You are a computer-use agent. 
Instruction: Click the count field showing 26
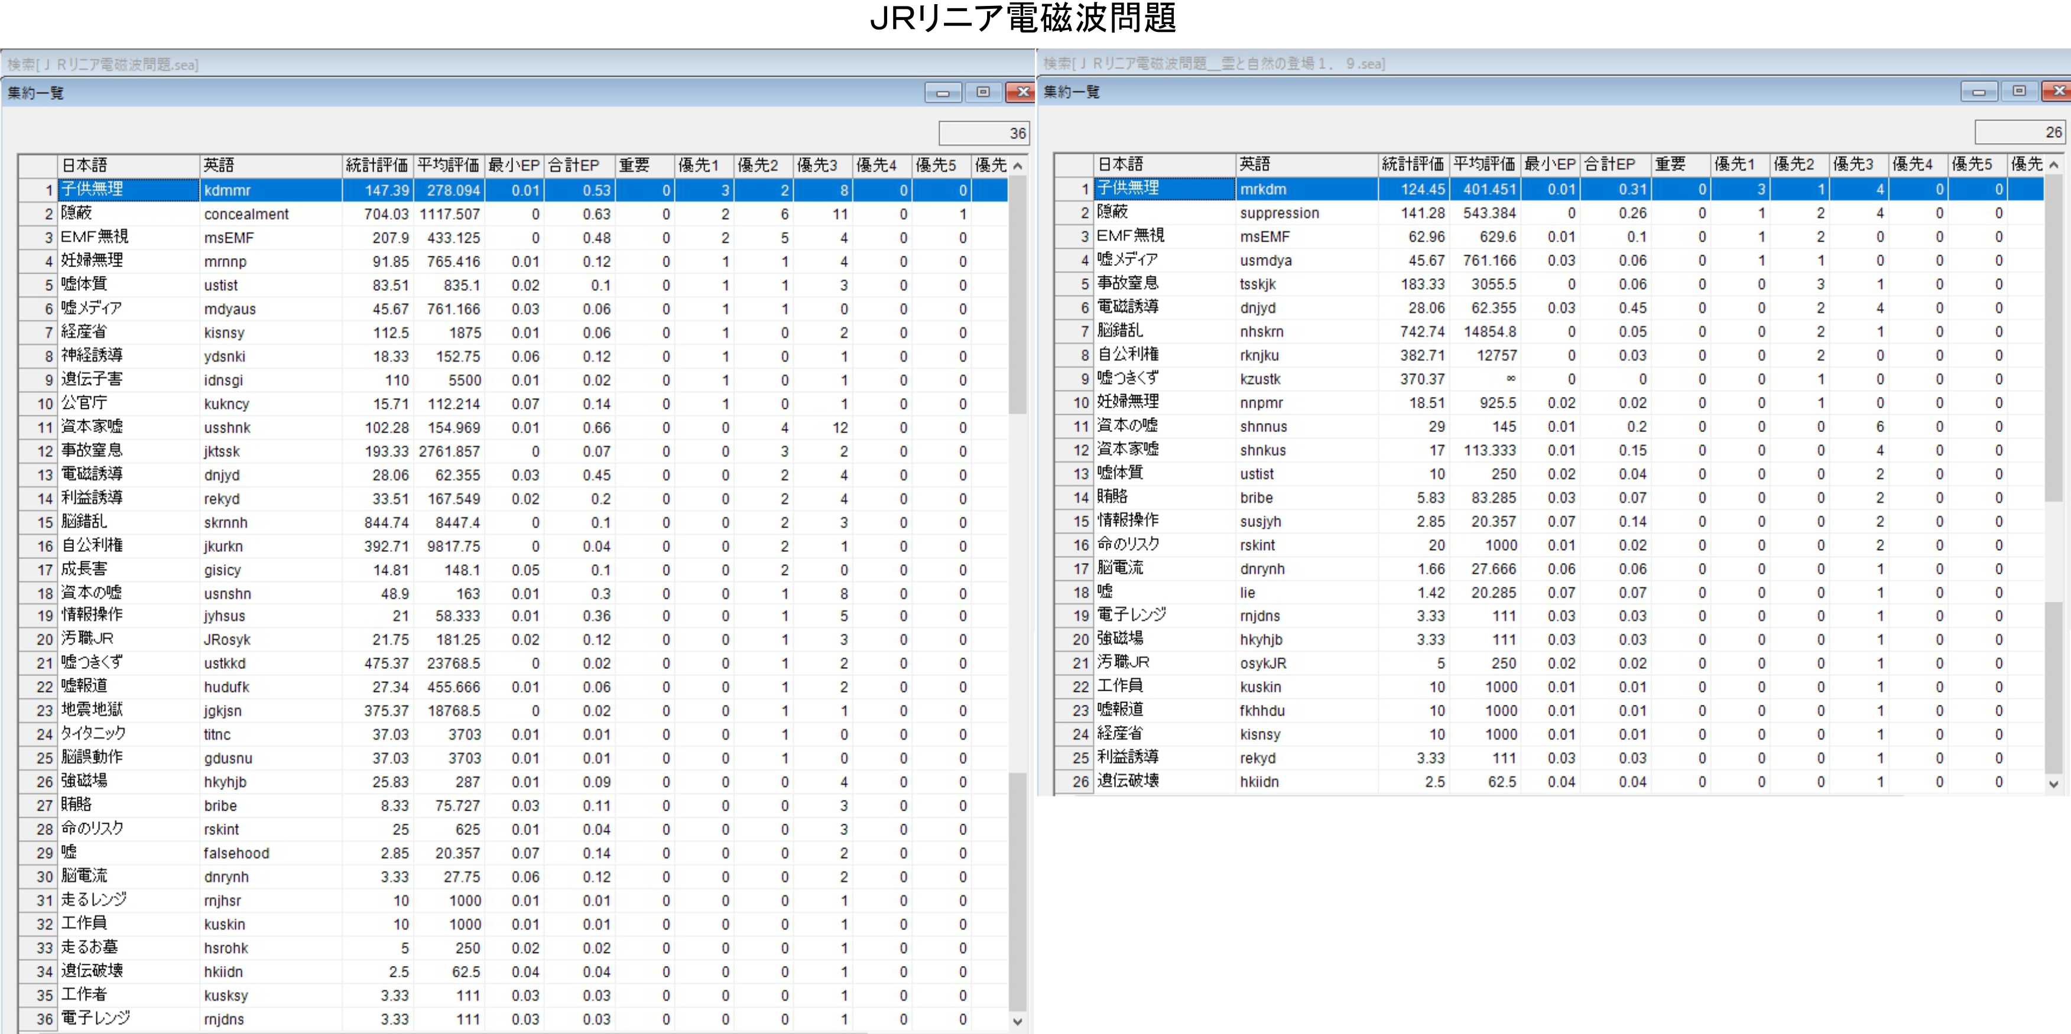(x=2020, y=132)
